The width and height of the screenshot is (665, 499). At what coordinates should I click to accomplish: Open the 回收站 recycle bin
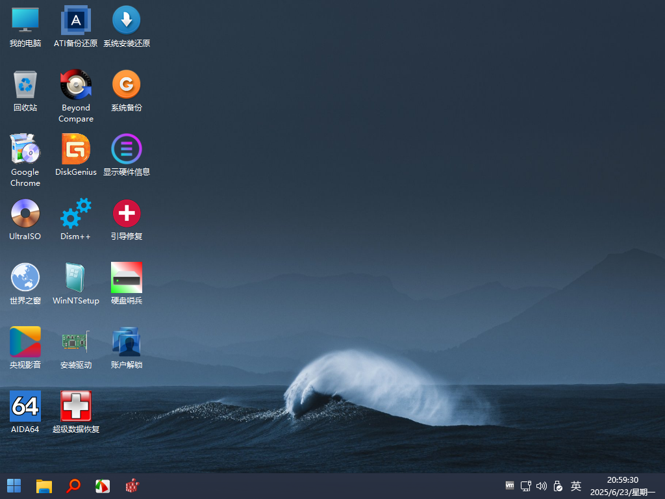tap(25, 85)
